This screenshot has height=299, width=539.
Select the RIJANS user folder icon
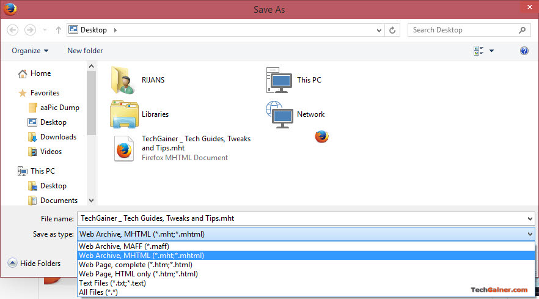pyautogui.click(x=122, y=80)
